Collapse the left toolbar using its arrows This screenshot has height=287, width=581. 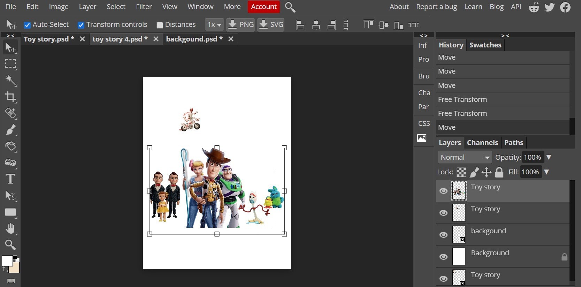point(10,36)
